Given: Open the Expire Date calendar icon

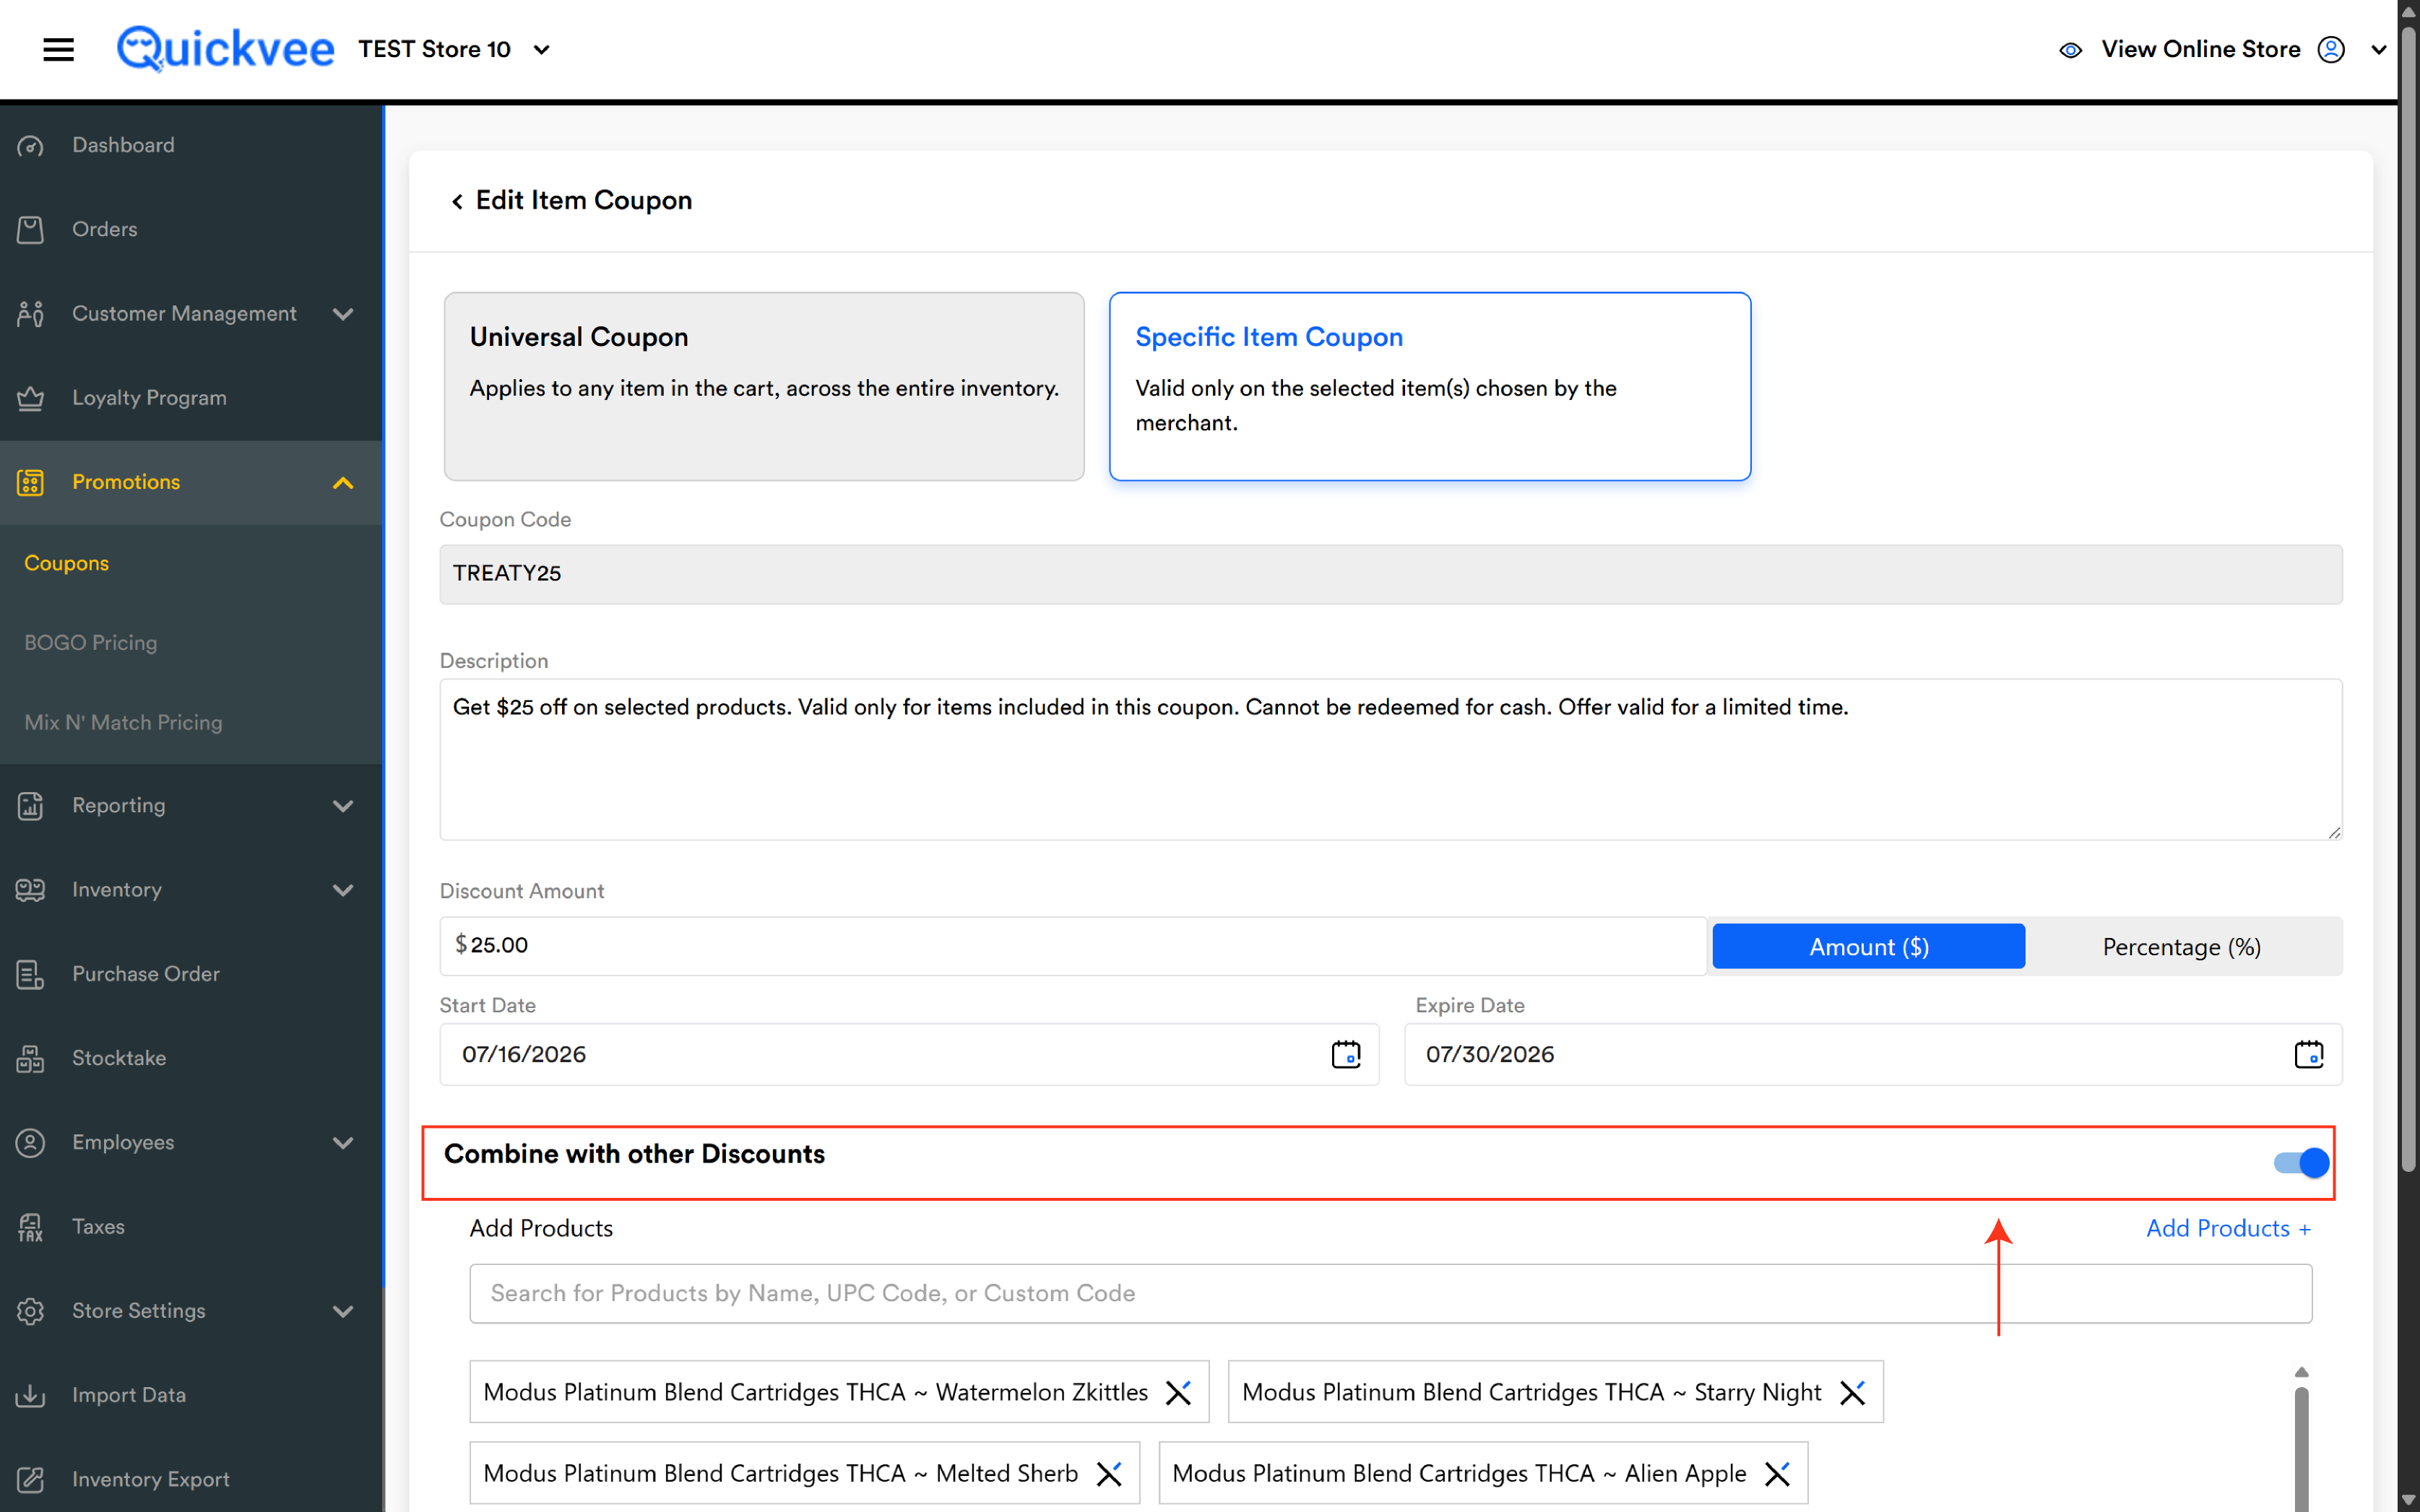Looking at the screenshot, I should point(2308,1054).
